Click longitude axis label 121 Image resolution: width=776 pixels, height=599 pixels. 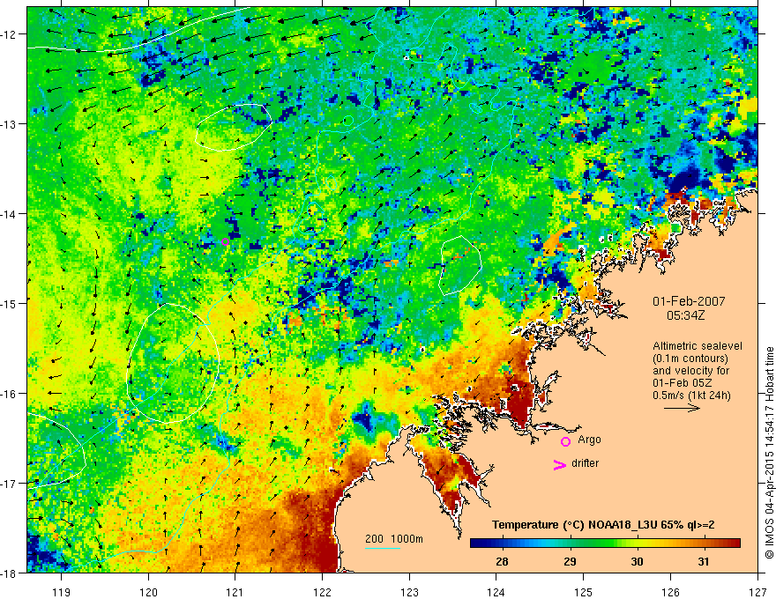click(x=235, y=592)
